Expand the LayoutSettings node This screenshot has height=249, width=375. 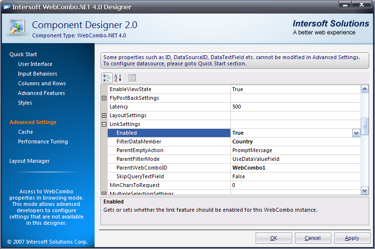pos(104,116)
